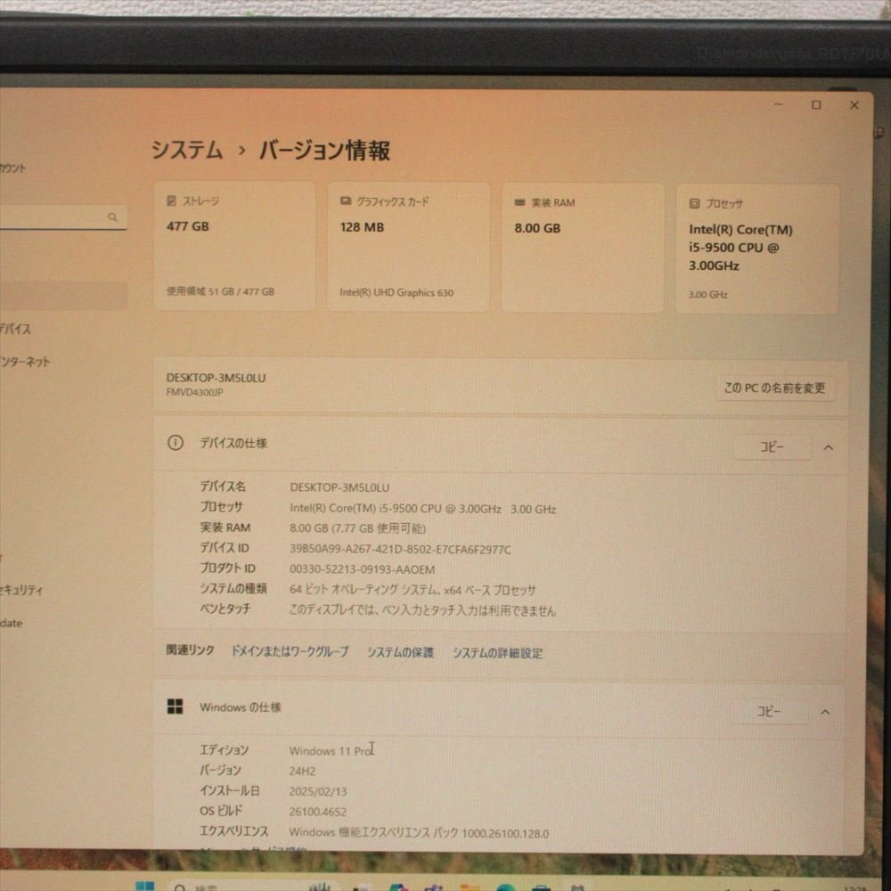This screenshot has height=891, width=891.
Task: Click the エディション value Windows 11 Pro
Action: click(331, 750)
